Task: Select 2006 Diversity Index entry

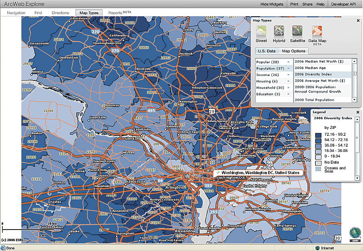Action: click(323, 74)
